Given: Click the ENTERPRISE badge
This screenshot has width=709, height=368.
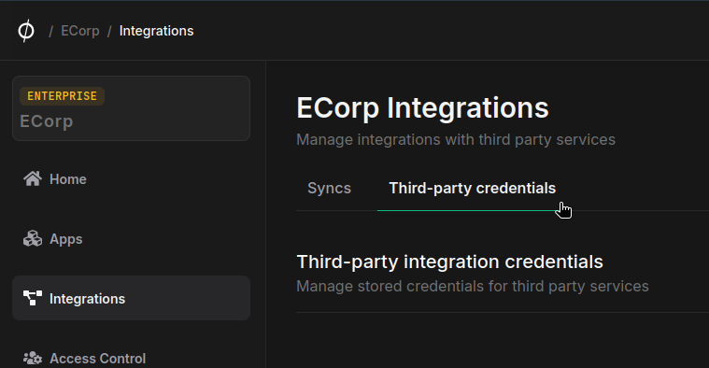Looking at the screenshot, I should pyautogui.click(x=62, y=96).
